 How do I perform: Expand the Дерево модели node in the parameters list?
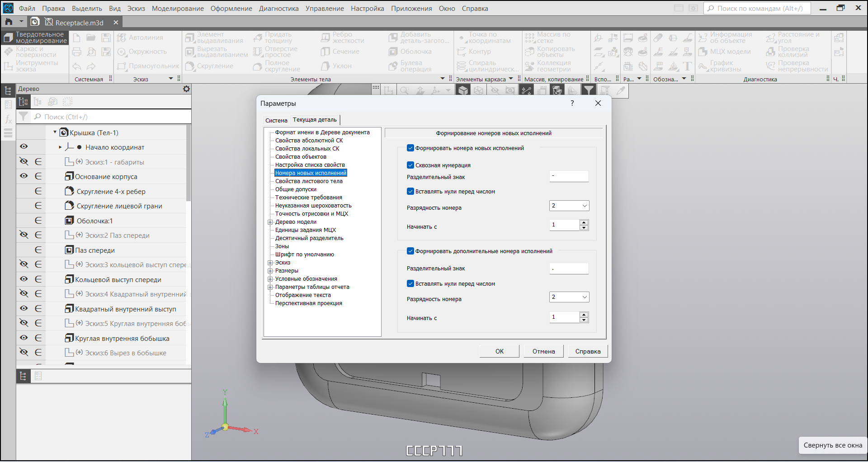[270, 222]
